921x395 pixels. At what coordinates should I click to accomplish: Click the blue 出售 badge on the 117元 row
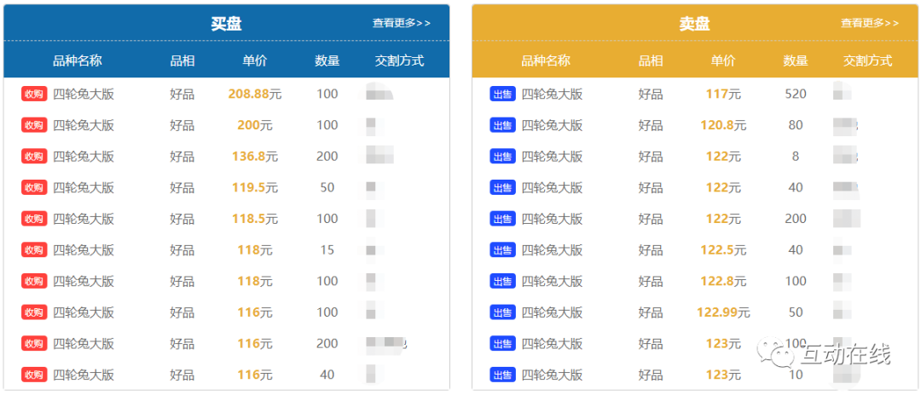click(502, 94)
